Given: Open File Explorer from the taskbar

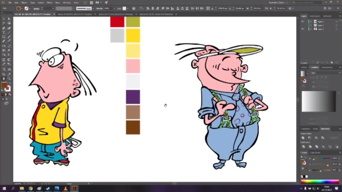Looking at the screenshot, I should click(x=22, y=188).
